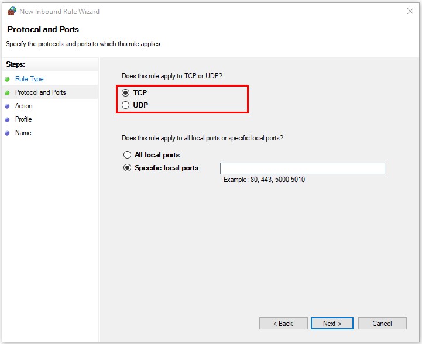Select the UDP radio button
The height and width of the screenshot is (344, 422).
[x=126, y=105]
